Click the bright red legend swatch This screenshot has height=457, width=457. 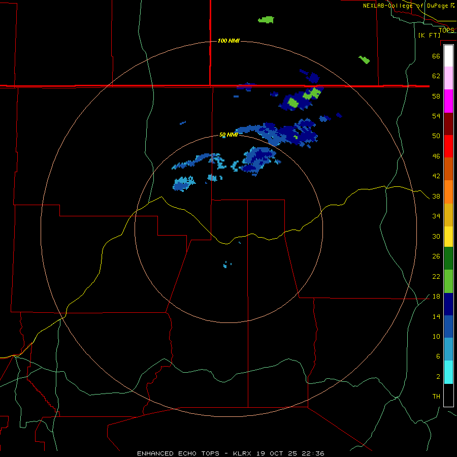(448, 146)
